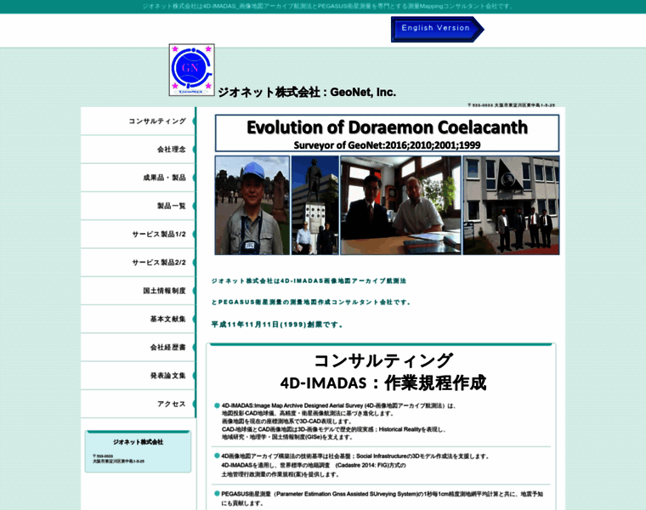Click the 4D-IMADAS：作業規程作成 heading
Viewport: 646px width, 510px height.
click(x=383, y=382)
